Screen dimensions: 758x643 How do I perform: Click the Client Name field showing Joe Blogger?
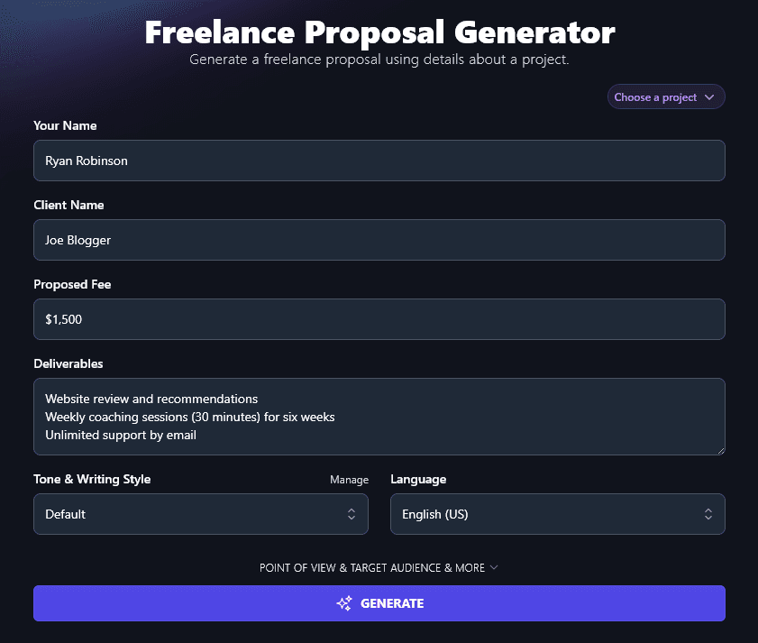pos(379,240)
